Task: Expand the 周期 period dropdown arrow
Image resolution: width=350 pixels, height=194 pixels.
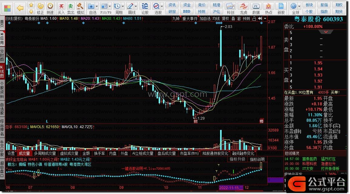Action: 123,6
